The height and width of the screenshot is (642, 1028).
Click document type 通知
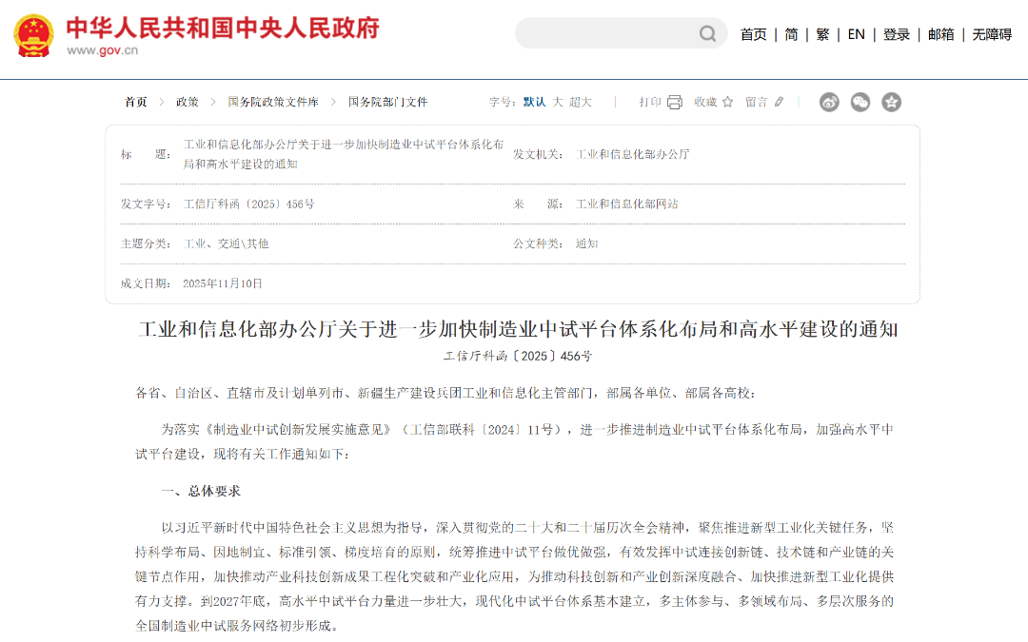pyautogui.click(x=586, y=243)
